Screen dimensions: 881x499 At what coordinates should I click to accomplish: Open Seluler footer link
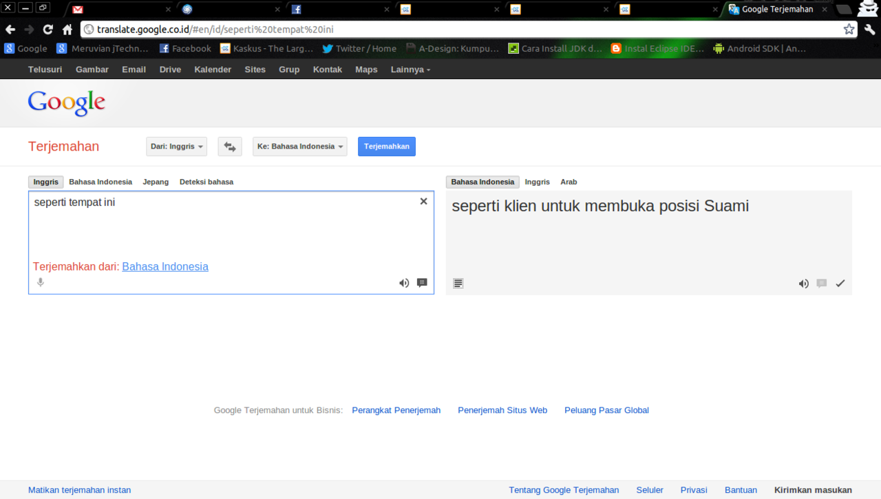pos(650,490)
